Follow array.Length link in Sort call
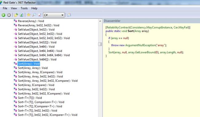 (168, 52)
